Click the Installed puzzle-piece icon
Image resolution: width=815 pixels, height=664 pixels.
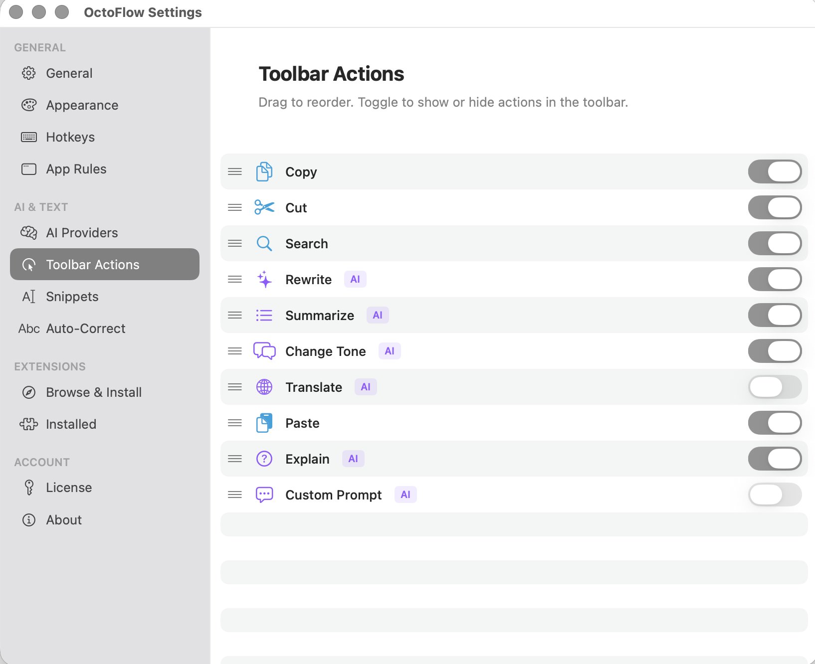[x=29, y=424]
